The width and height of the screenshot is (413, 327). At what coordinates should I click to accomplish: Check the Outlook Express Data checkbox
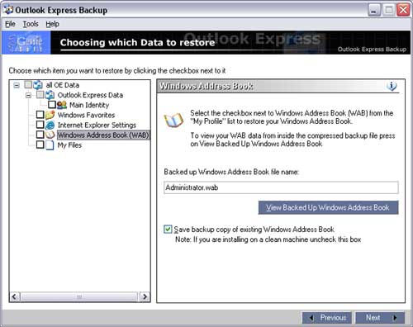tap(40, 95)
